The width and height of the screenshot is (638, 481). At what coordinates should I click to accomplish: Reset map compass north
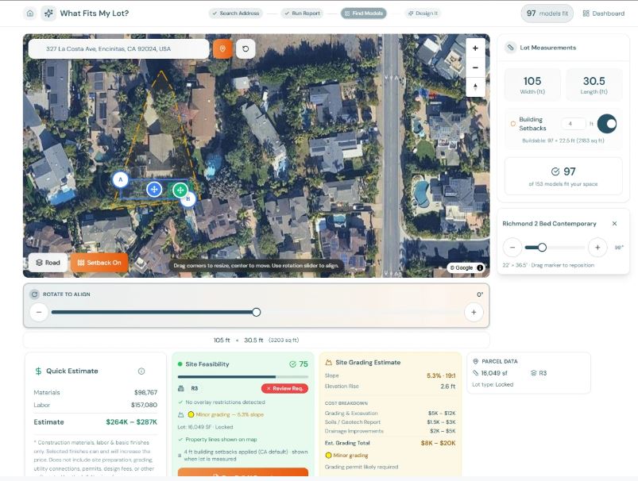pos(475,87)
